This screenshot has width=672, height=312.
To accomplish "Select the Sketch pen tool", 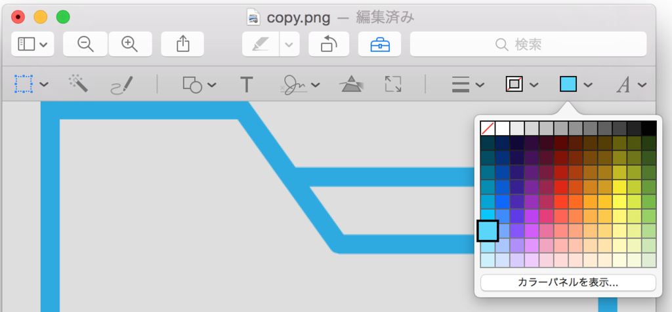I will [x=122, y=85].
